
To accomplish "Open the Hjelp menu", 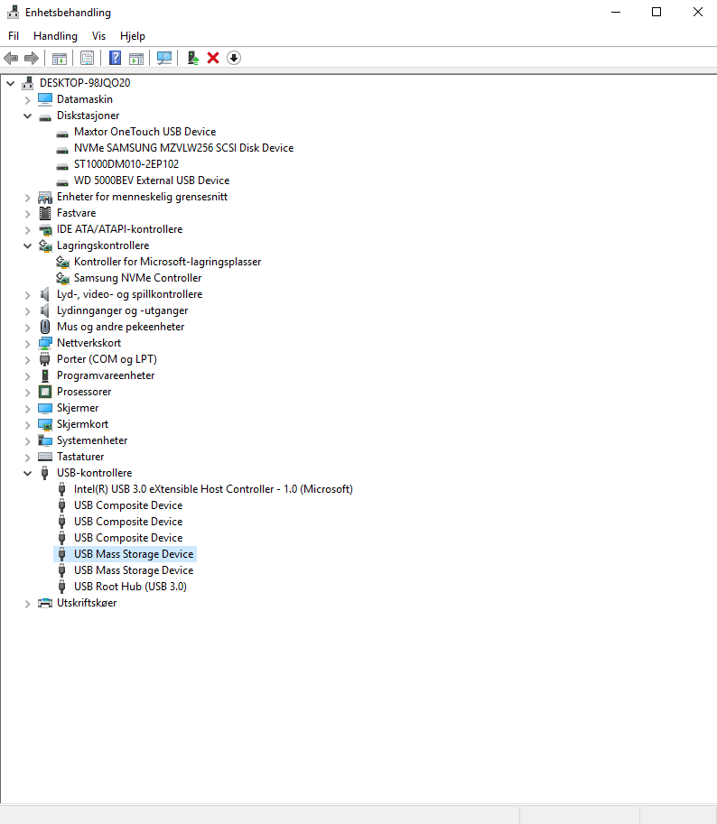I will point(133,36).
